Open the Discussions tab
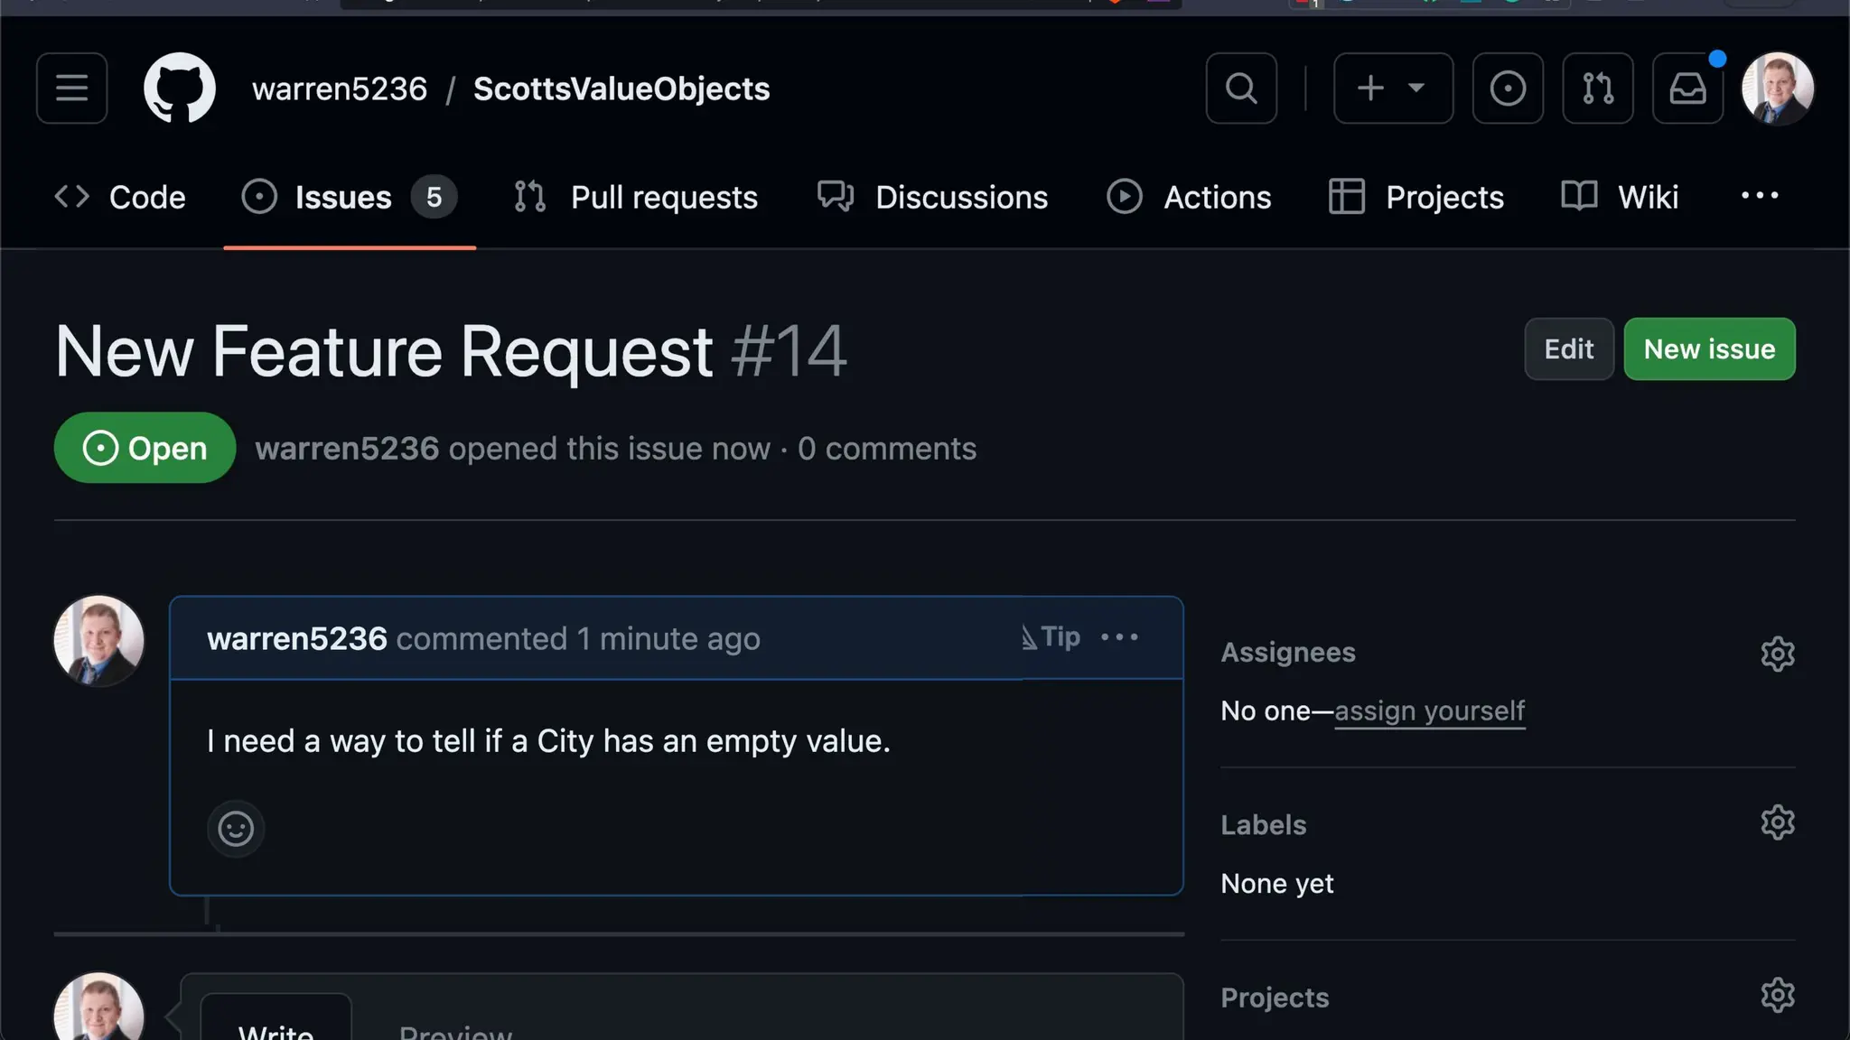Screen dimensions: 1850x1040 click(x=932, y=198)
